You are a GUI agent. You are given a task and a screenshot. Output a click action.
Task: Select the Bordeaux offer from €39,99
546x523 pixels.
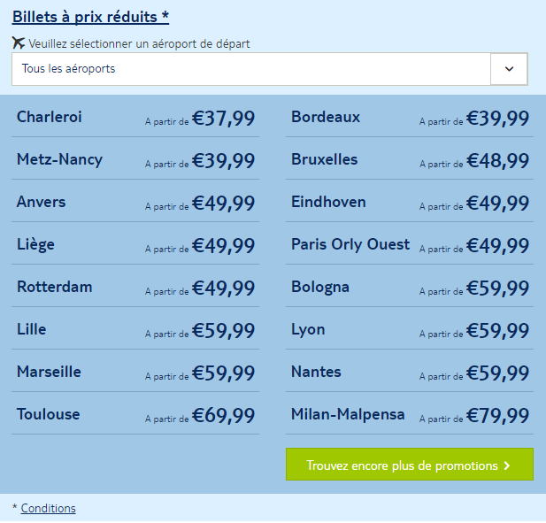(410, 116)
